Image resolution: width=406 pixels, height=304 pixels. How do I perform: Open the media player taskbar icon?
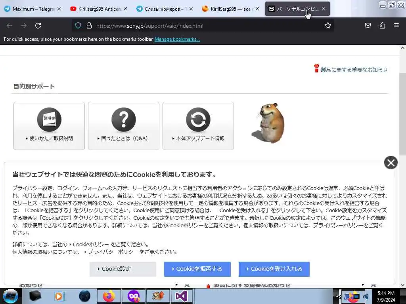pos(59,296)
